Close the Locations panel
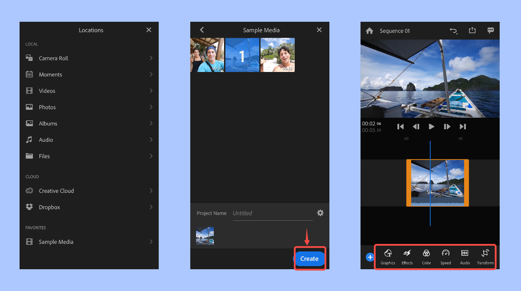 [149, 30]
